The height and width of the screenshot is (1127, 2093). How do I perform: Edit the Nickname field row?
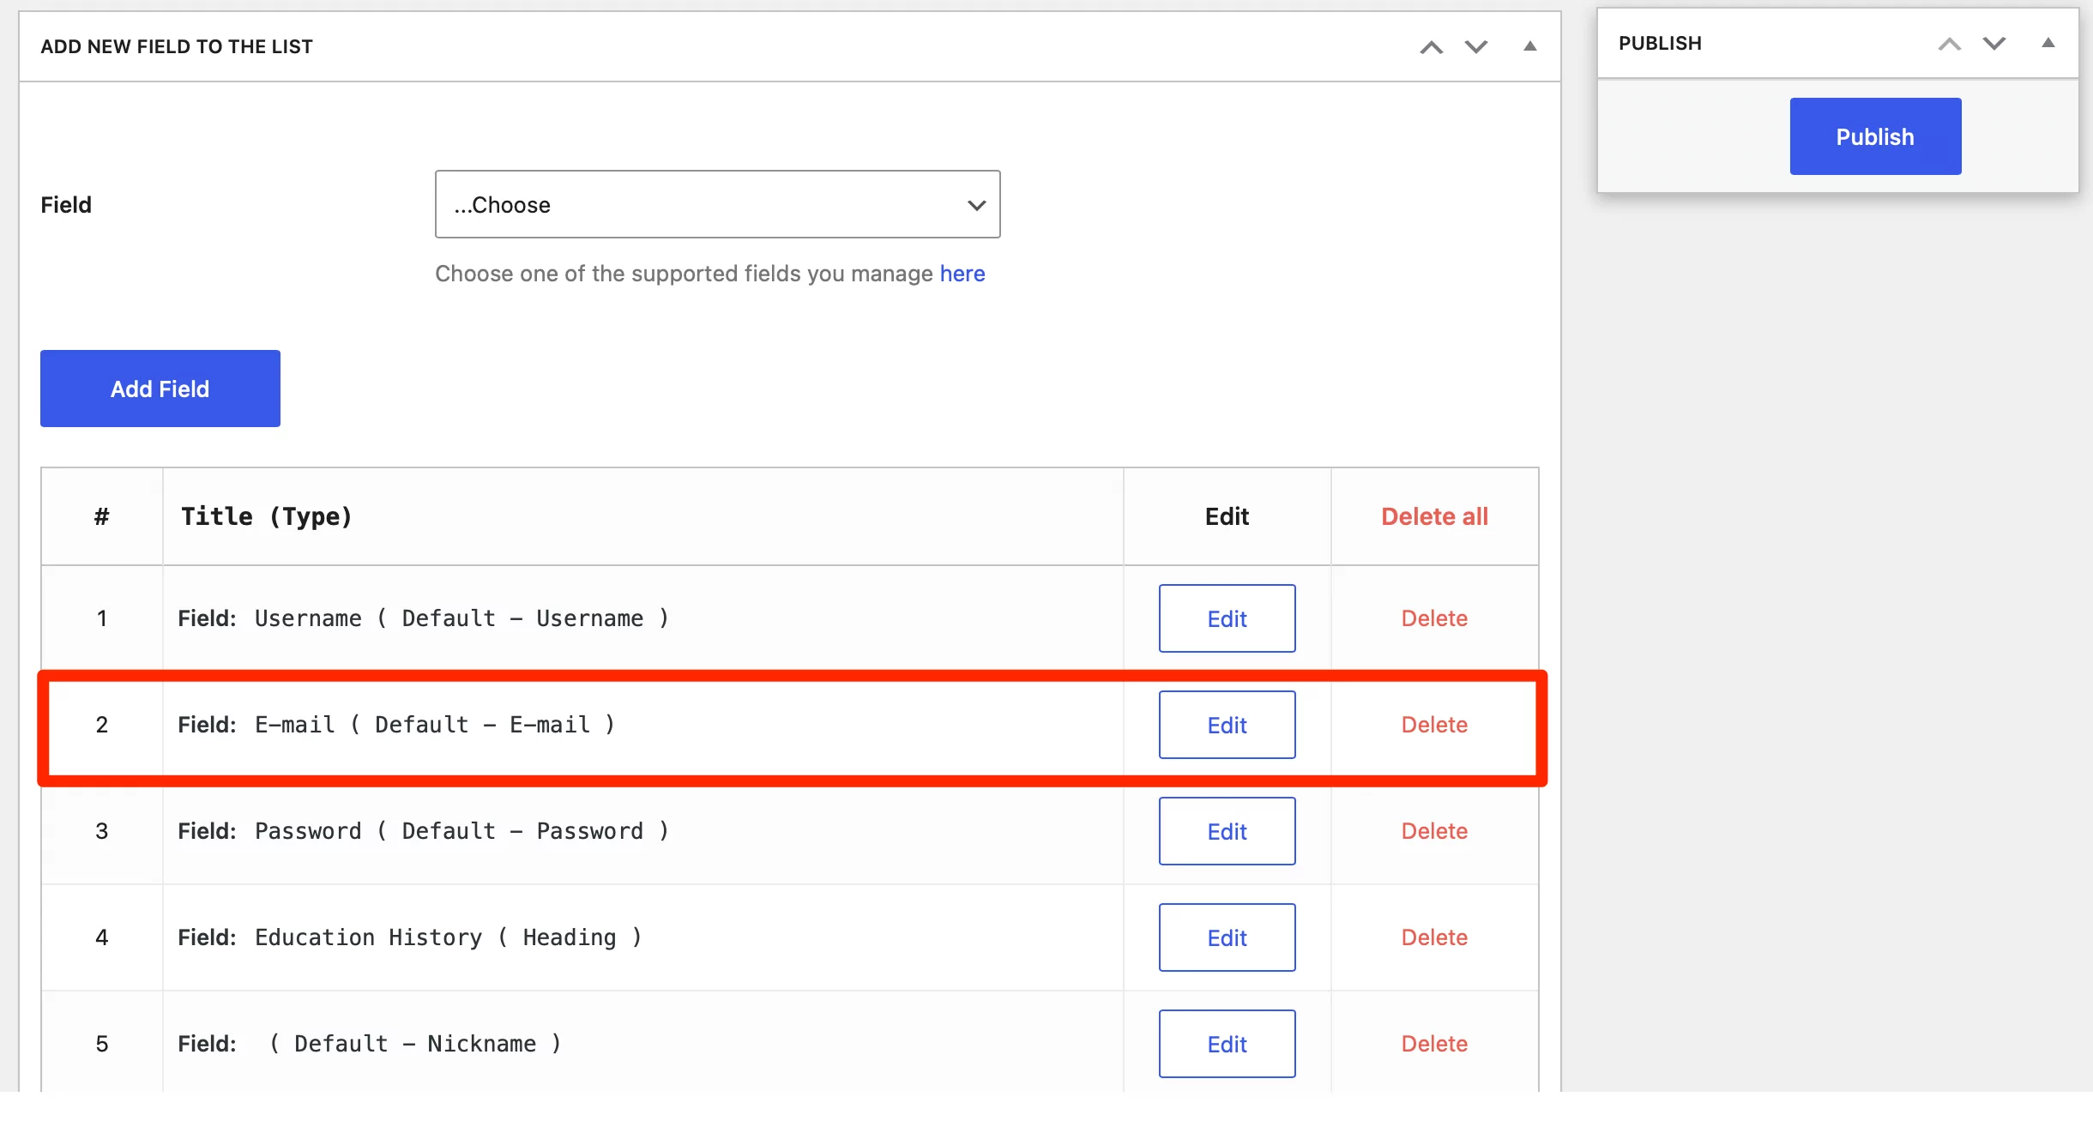click(x=1227, y=1044)
